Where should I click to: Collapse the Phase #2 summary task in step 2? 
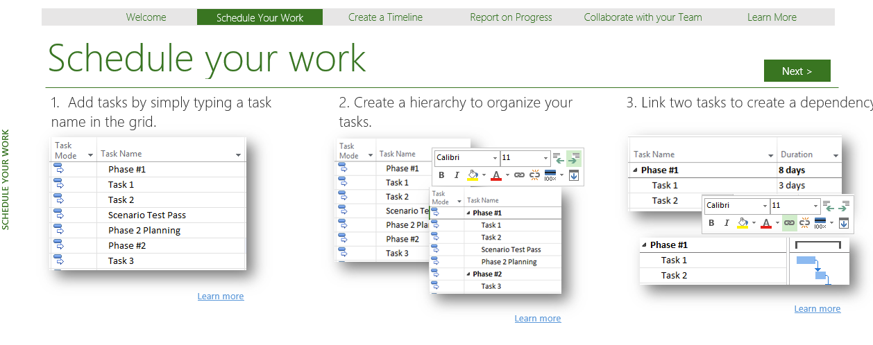click(x=468, y=274)
